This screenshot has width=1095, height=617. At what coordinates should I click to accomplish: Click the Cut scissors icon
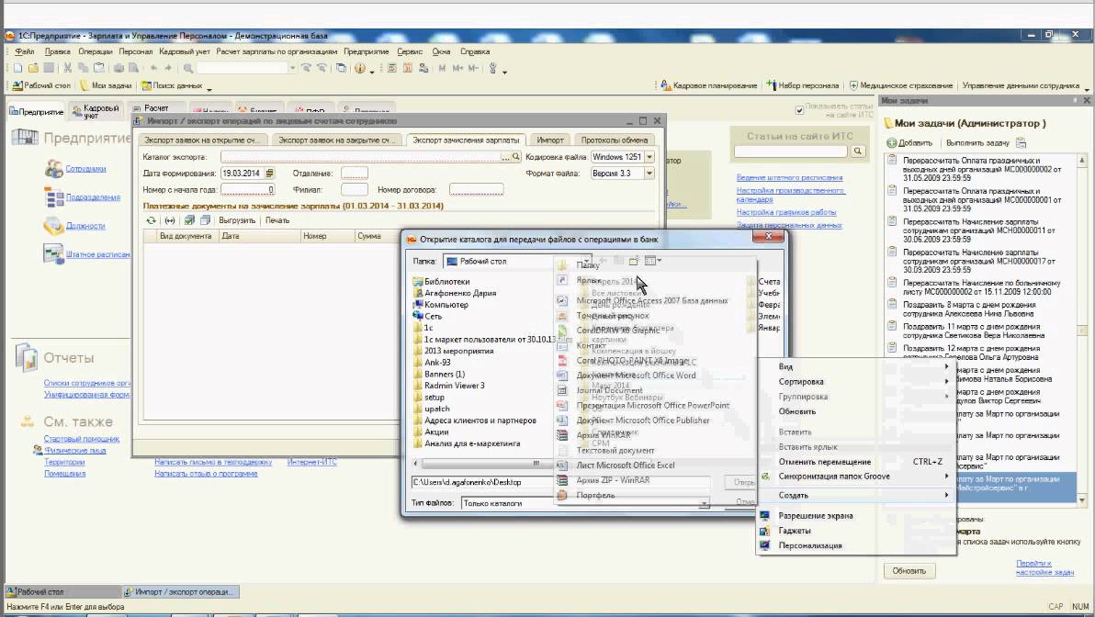(68, 68)
